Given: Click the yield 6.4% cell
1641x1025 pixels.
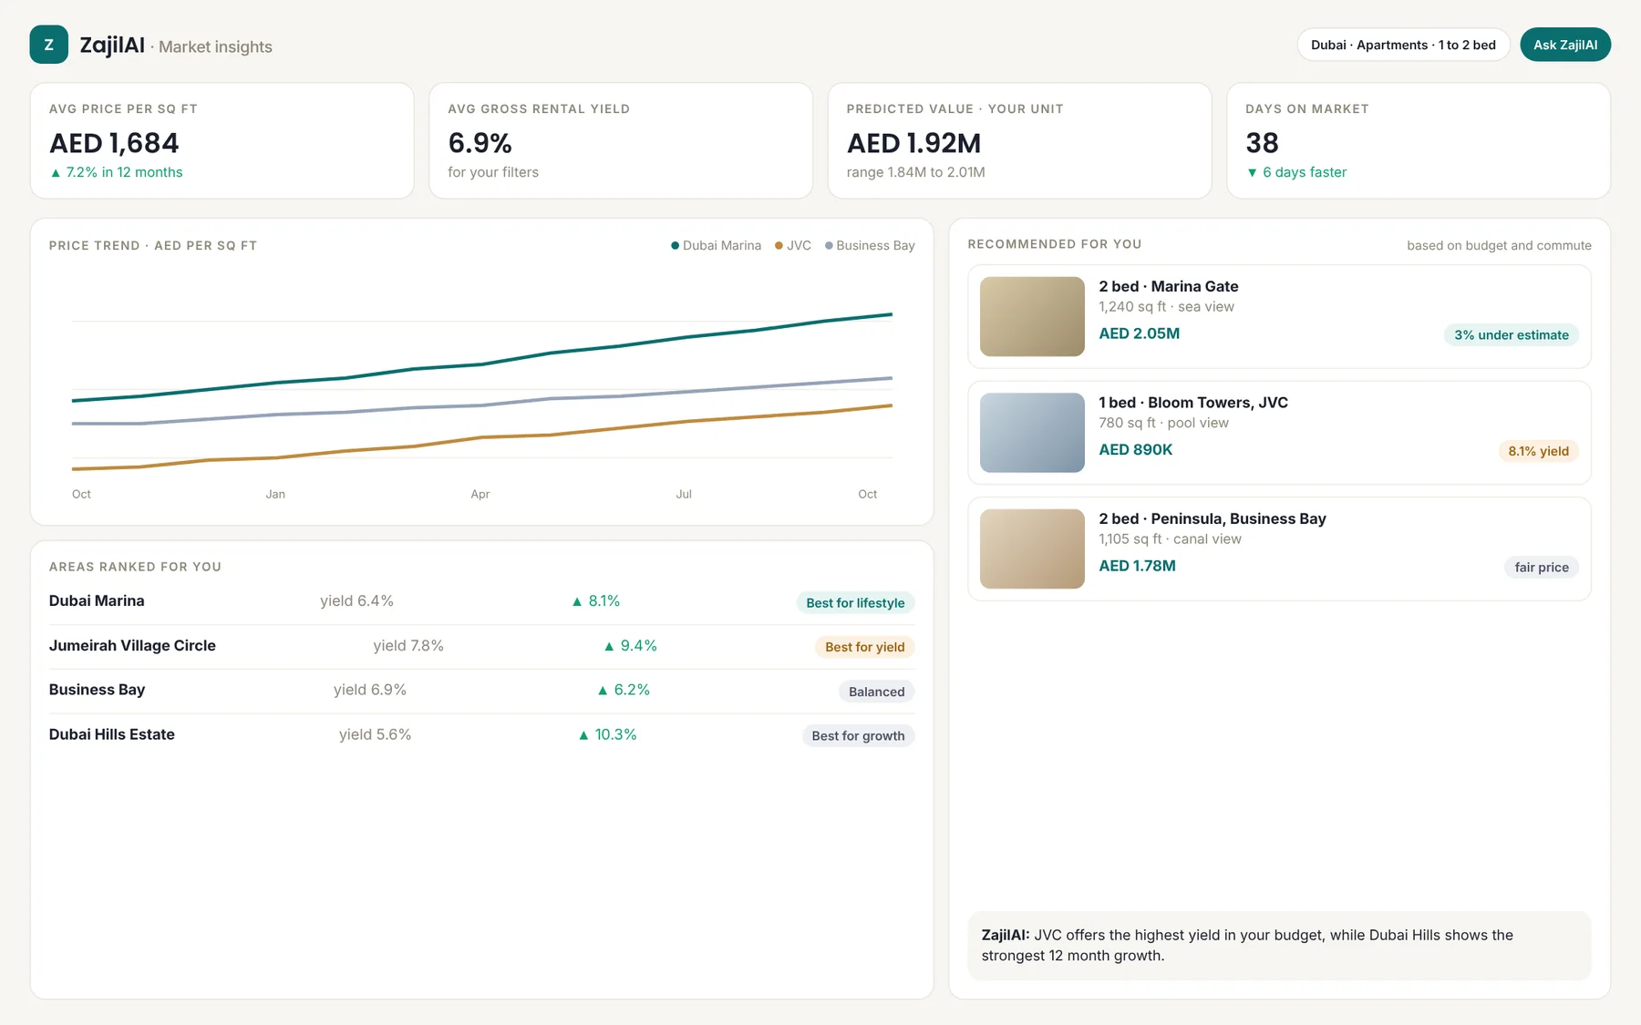Looking at the screenshot, I should (x=356, y=601).
